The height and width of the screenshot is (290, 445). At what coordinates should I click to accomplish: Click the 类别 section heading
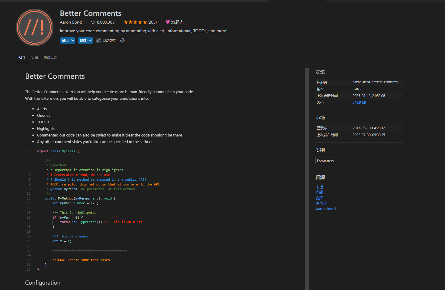click(320, 150)
